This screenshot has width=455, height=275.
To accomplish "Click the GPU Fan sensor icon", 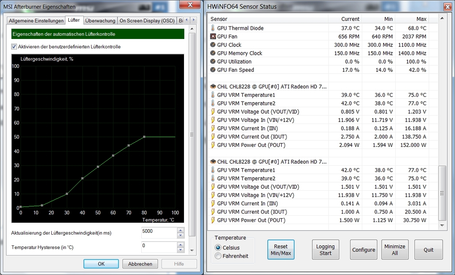I will [213, 36].
